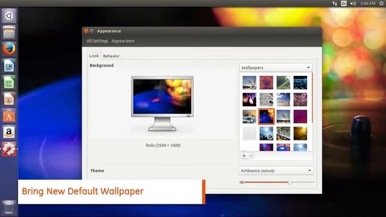This screenshot has height=217, width=386.
Task: Remove wallpaper with minus button
Action: tap(251, 156)
